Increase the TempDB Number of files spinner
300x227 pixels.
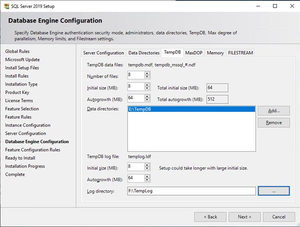(x=147, y=74)
